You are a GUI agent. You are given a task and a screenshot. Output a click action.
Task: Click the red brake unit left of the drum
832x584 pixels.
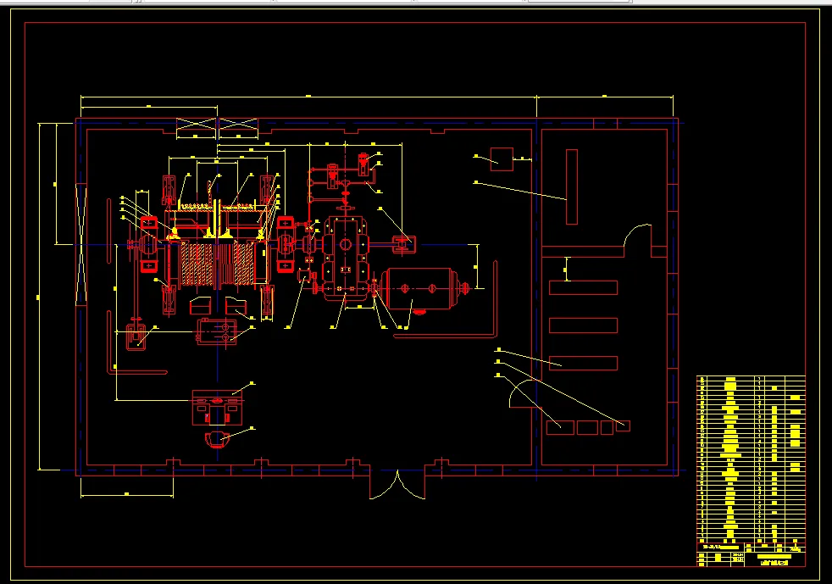point(148,244)
